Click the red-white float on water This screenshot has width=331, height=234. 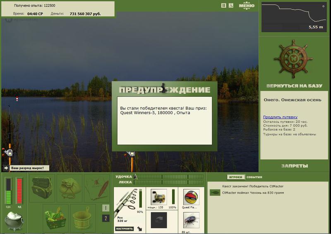click(x=17, y=99)
